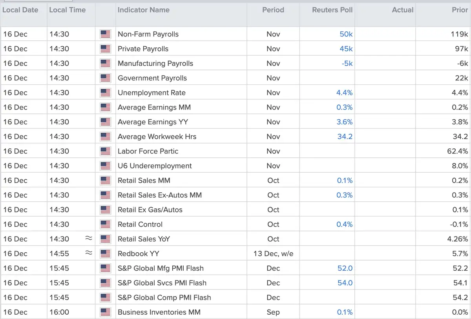This screenshot has height=319, width=471.
Task: Open the Manufacturing Payrolls poll value -5k
Action: tap(347, 64)
